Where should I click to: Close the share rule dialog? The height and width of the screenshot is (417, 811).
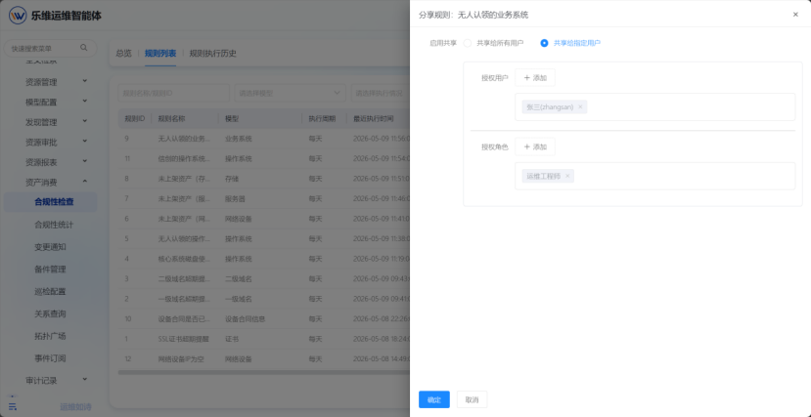coord(795,15)
